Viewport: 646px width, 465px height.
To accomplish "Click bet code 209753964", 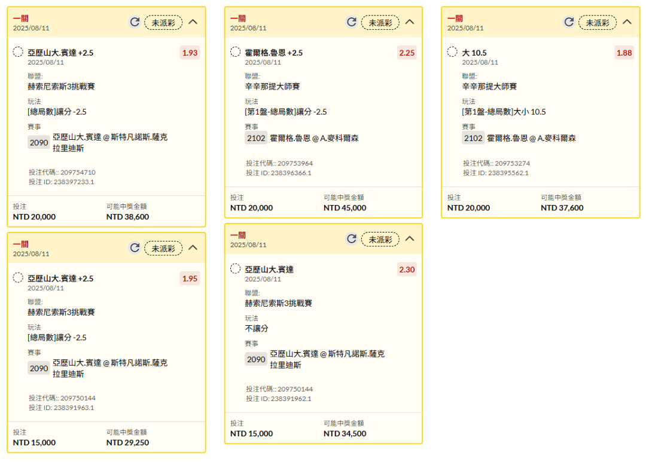I will click(295, 163).
